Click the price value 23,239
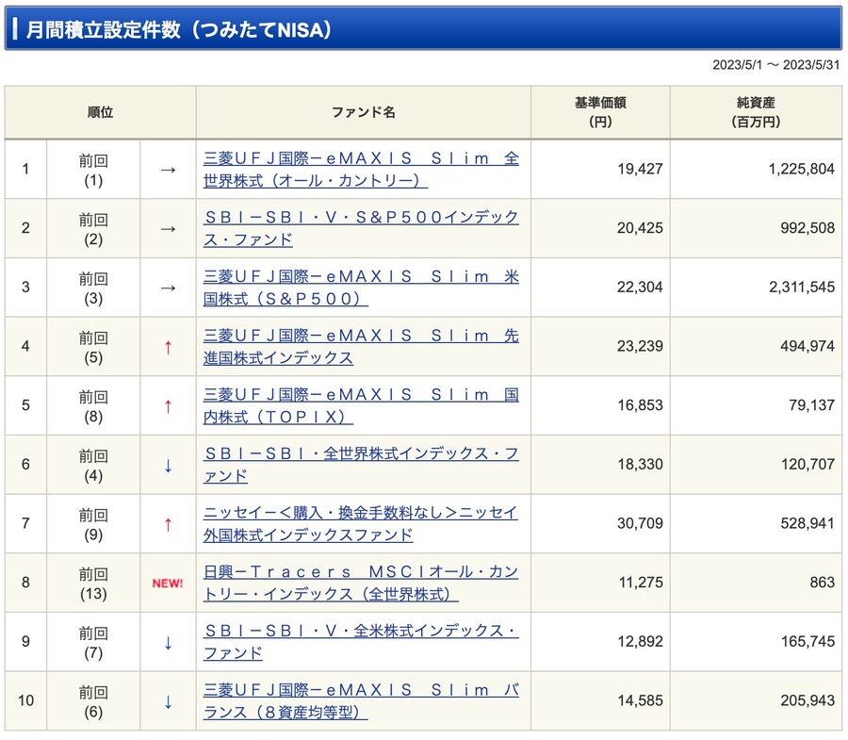Viewport: 848px width, 740px height. [641, 346]
